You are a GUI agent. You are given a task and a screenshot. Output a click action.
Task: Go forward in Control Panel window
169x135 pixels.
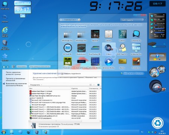tap(8, 67)
